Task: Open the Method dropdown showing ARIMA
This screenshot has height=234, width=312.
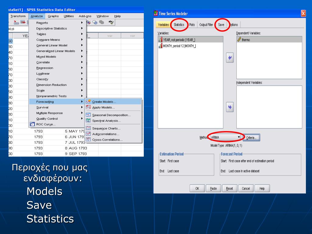Action: pos(225,137)
